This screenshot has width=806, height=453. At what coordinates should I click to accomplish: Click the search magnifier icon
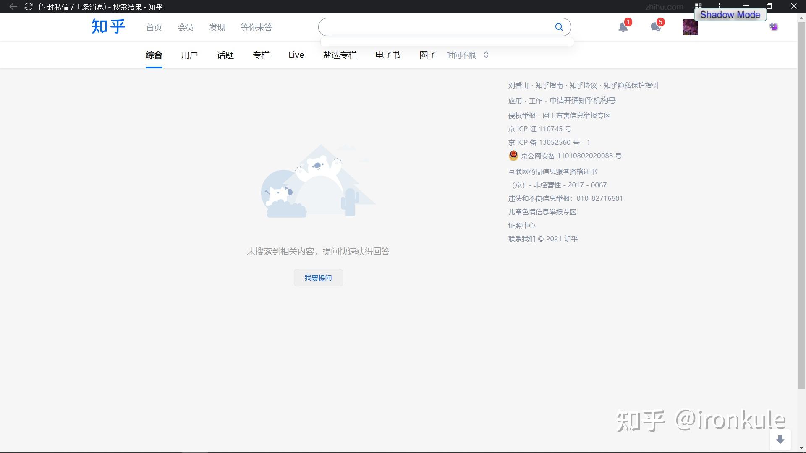[x=559, y=27]
